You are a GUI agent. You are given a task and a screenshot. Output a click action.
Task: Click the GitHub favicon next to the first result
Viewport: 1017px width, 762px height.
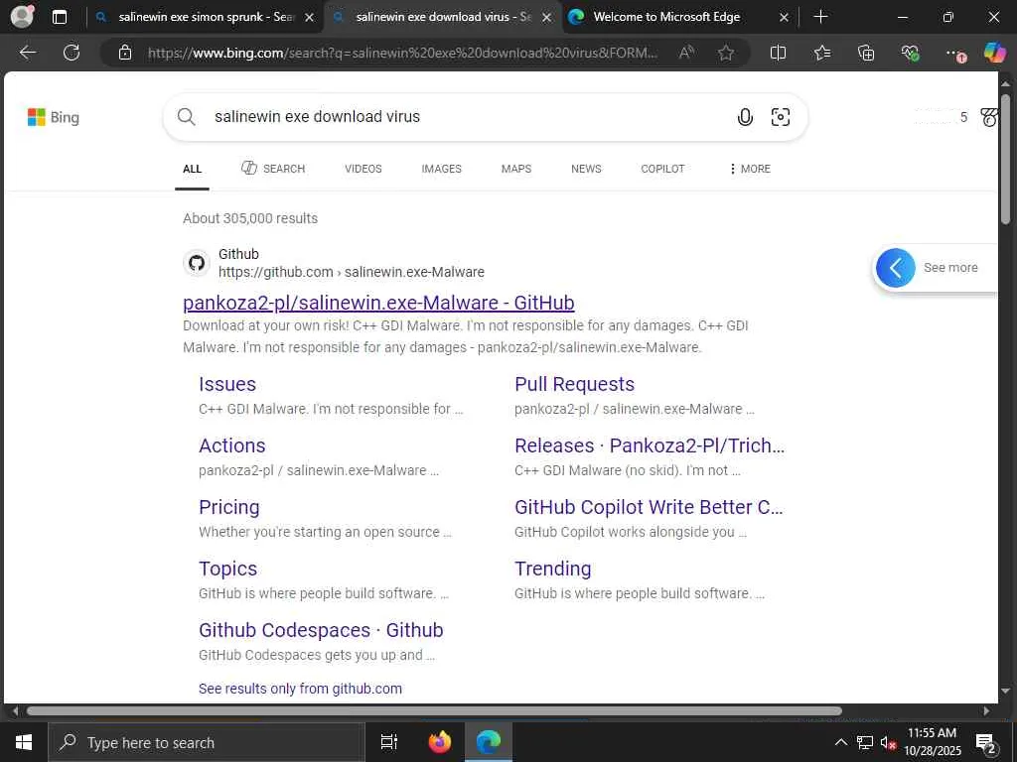point(197,263)
